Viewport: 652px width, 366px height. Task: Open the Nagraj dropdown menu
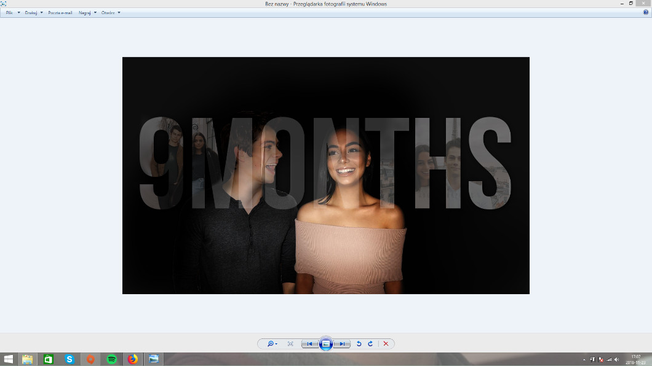tap(87, 12)
